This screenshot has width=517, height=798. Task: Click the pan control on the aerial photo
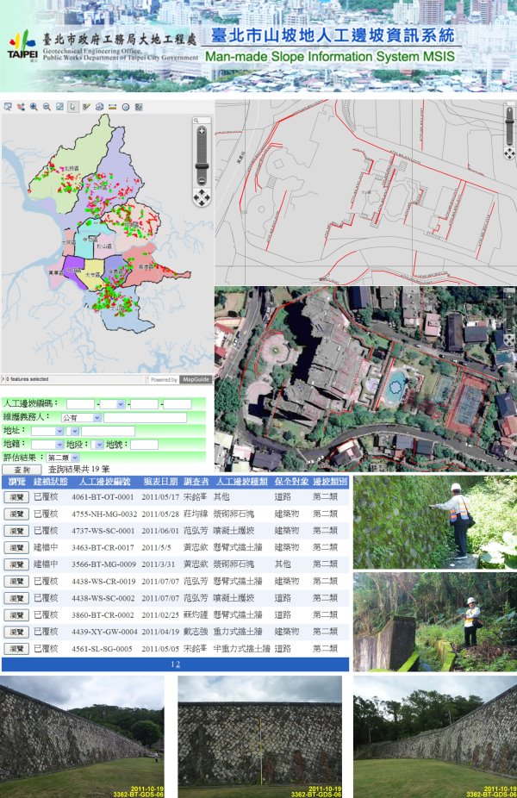point(509,340)
